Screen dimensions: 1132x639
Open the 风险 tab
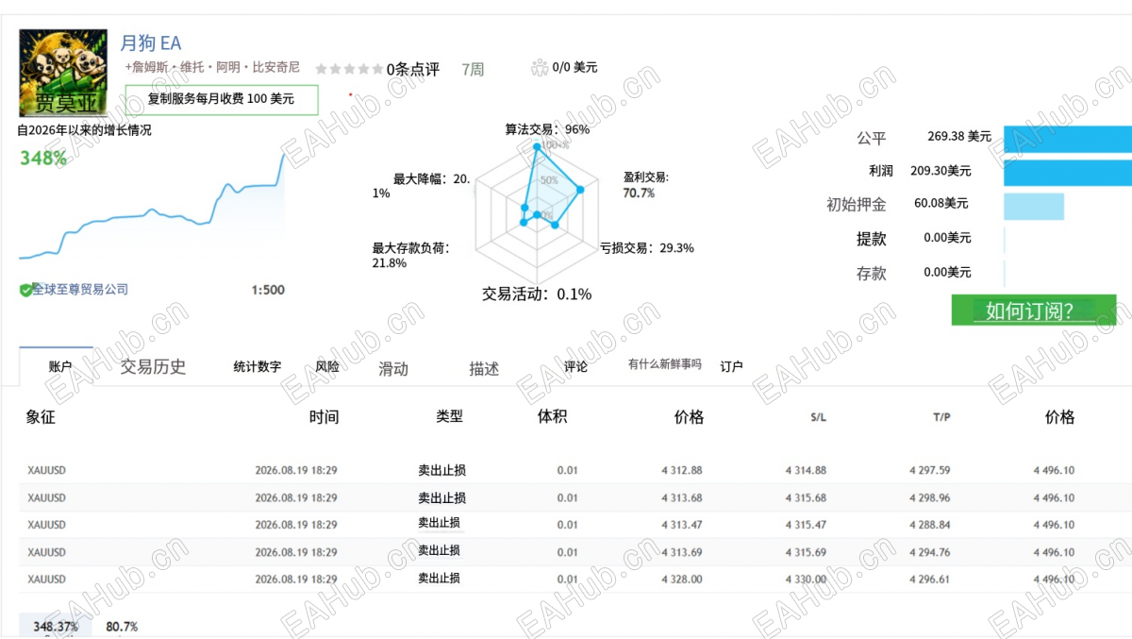tap(327, 367)
